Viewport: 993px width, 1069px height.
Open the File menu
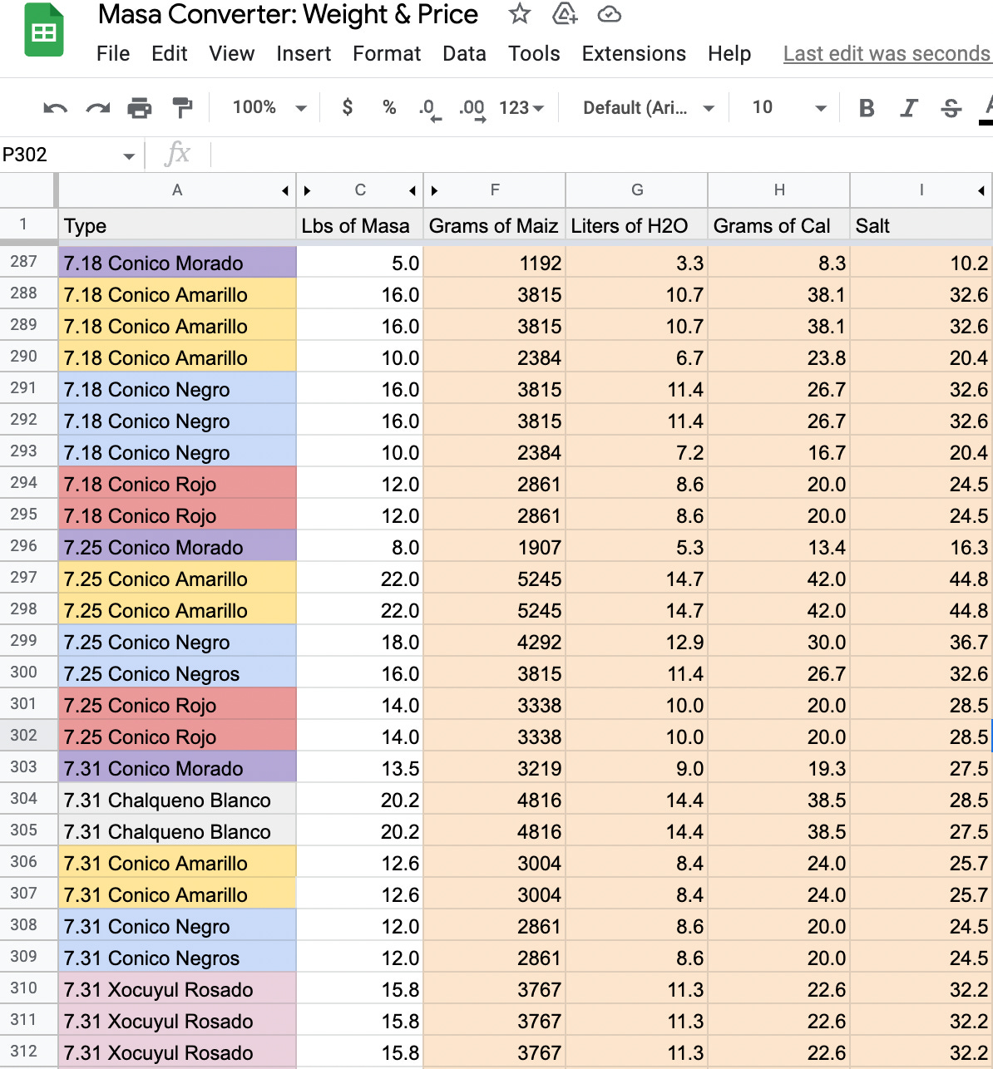pyautogui.click(x=113, y=53)
